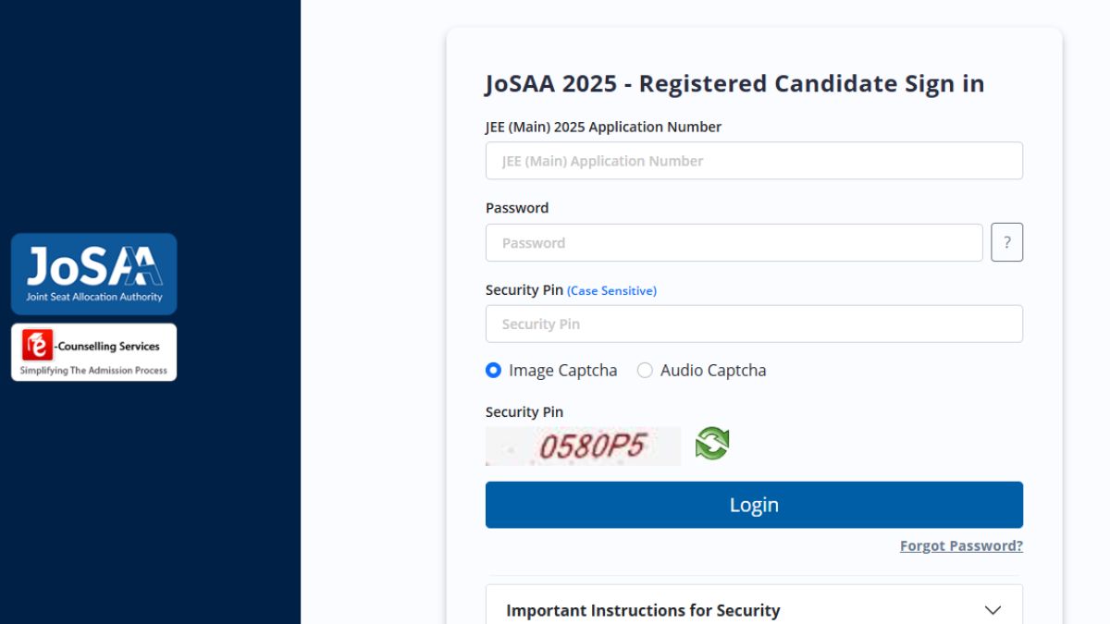Open the Forgot Password? link
Image resolution: width=1110 pixels, height=624 pixels.
coord(961,546)
